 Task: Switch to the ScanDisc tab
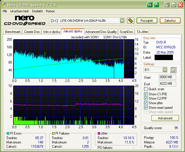click(x=126, y=32)
